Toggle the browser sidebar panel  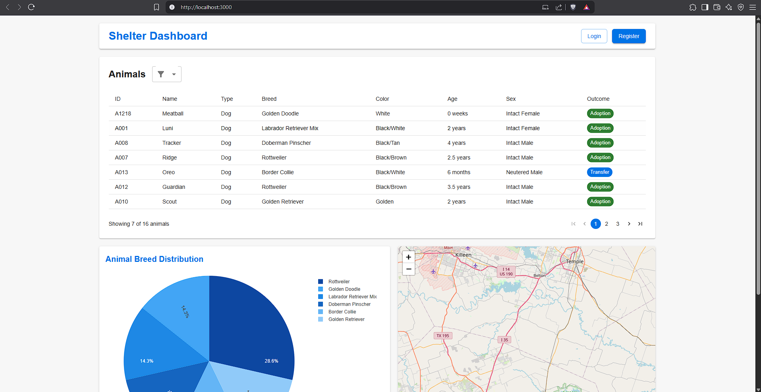[705, 7]
